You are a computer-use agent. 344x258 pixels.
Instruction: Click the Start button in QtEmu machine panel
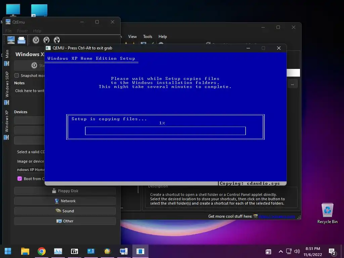[30, 66]
